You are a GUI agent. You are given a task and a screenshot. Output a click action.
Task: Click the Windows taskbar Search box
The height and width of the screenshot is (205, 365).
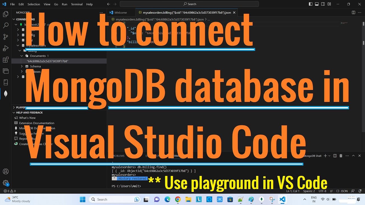(x=115, y=199)
